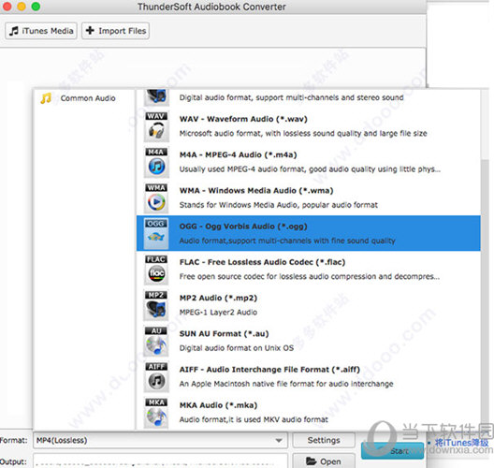This screenshot has width=494, height=468.
Task: Select Common Audio category
Action: pos(83,98)
